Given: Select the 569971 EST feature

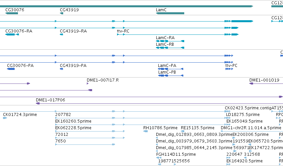Looking at the screenshot, I should coord(235,151).
